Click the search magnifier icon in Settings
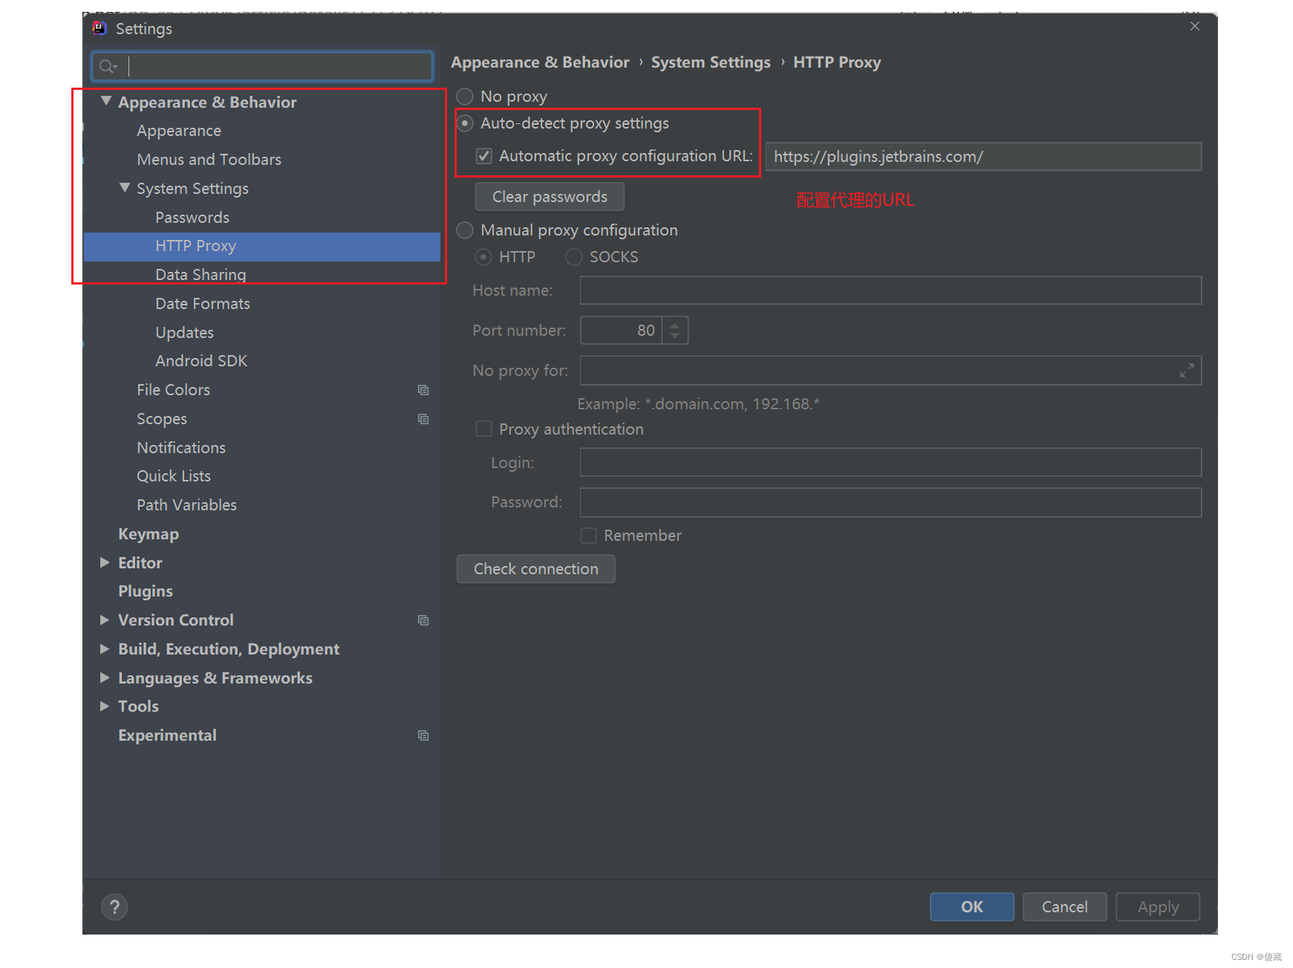Image resolution: width=1293 pixels, height=968 pixels. [x=108, y=67]
